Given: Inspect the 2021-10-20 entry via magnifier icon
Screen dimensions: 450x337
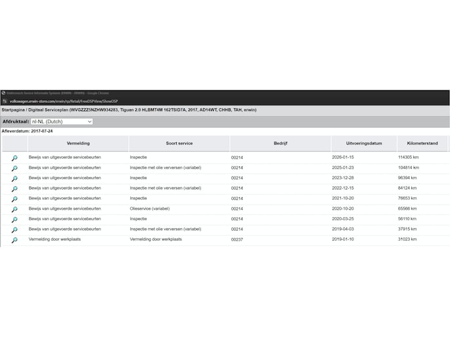Looking at the screenshot, I should coord(14,199).
